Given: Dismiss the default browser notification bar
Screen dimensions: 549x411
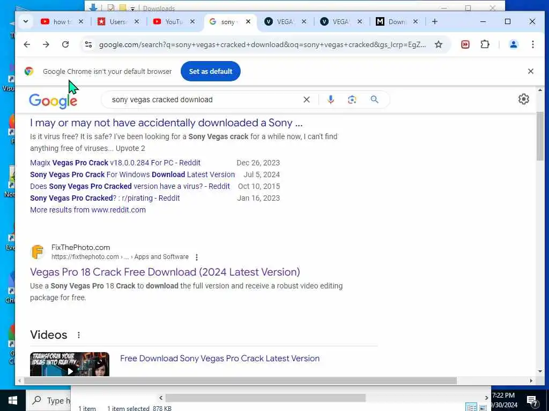Looking at the screenshot, I should pyautogui.click(x=530, y=71).
